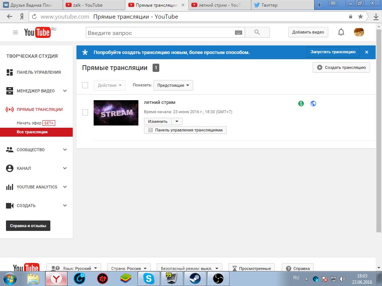Click the search magnifier button
Image resolution: width=382 pixels, height=286 pixels.
[x=257, y=32]
